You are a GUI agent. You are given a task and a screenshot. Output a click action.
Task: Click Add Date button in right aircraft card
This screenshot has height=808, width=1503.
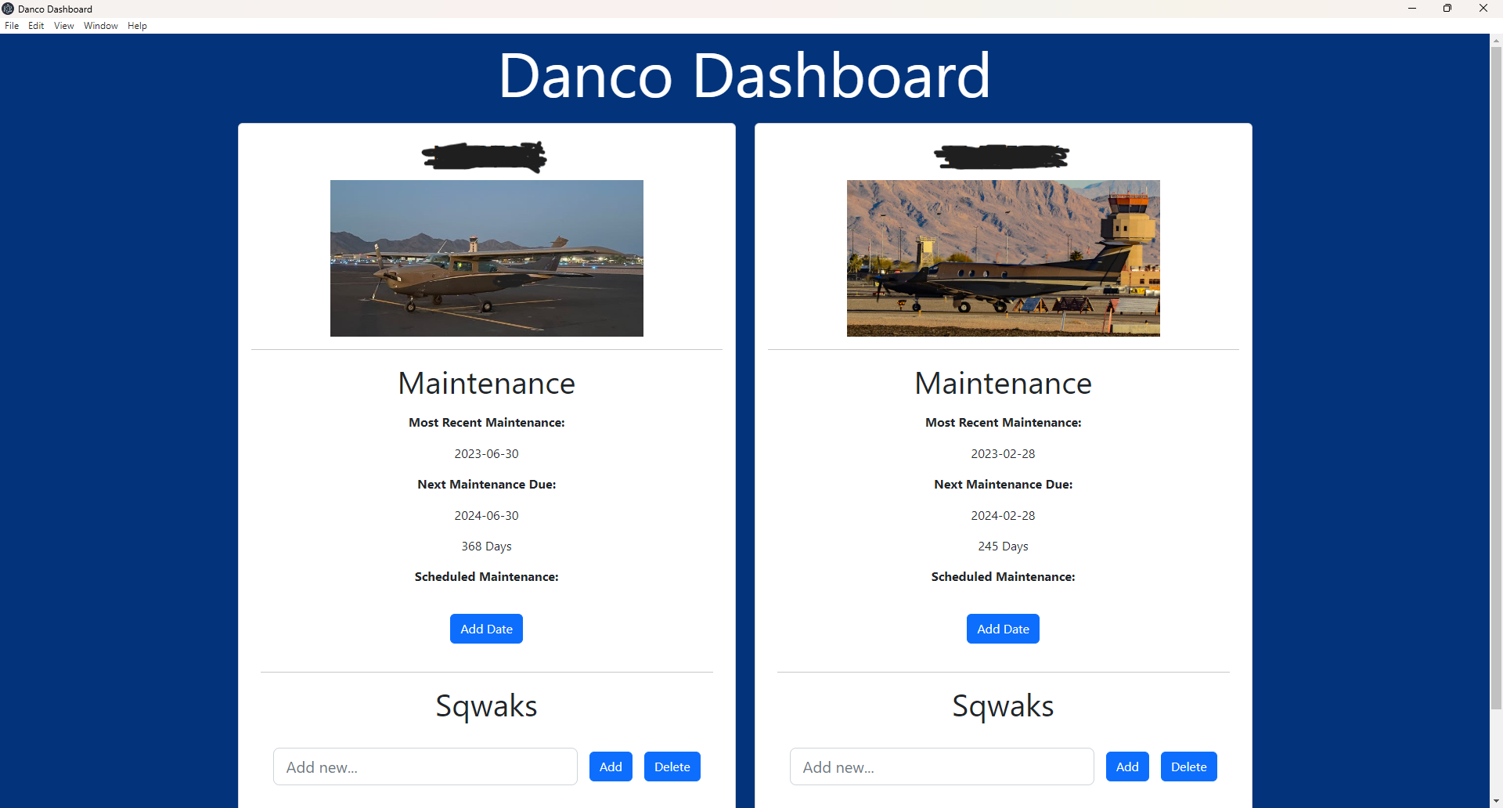(1003, 629)
